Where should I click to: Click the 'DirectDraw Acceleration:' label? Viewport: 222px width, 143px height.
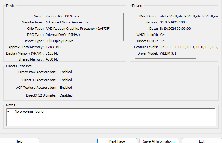click(37, 72)
